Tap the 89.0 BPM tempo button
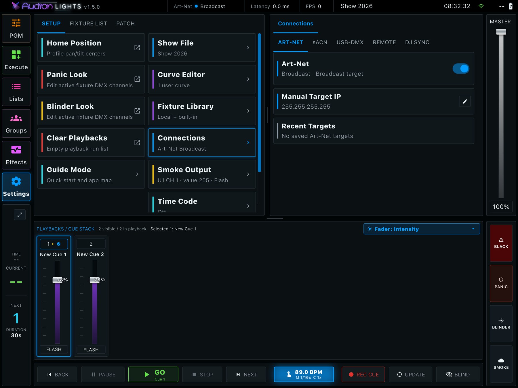This screenshot has width=518, height=388. pyautogui.click(x=304, y=374)
